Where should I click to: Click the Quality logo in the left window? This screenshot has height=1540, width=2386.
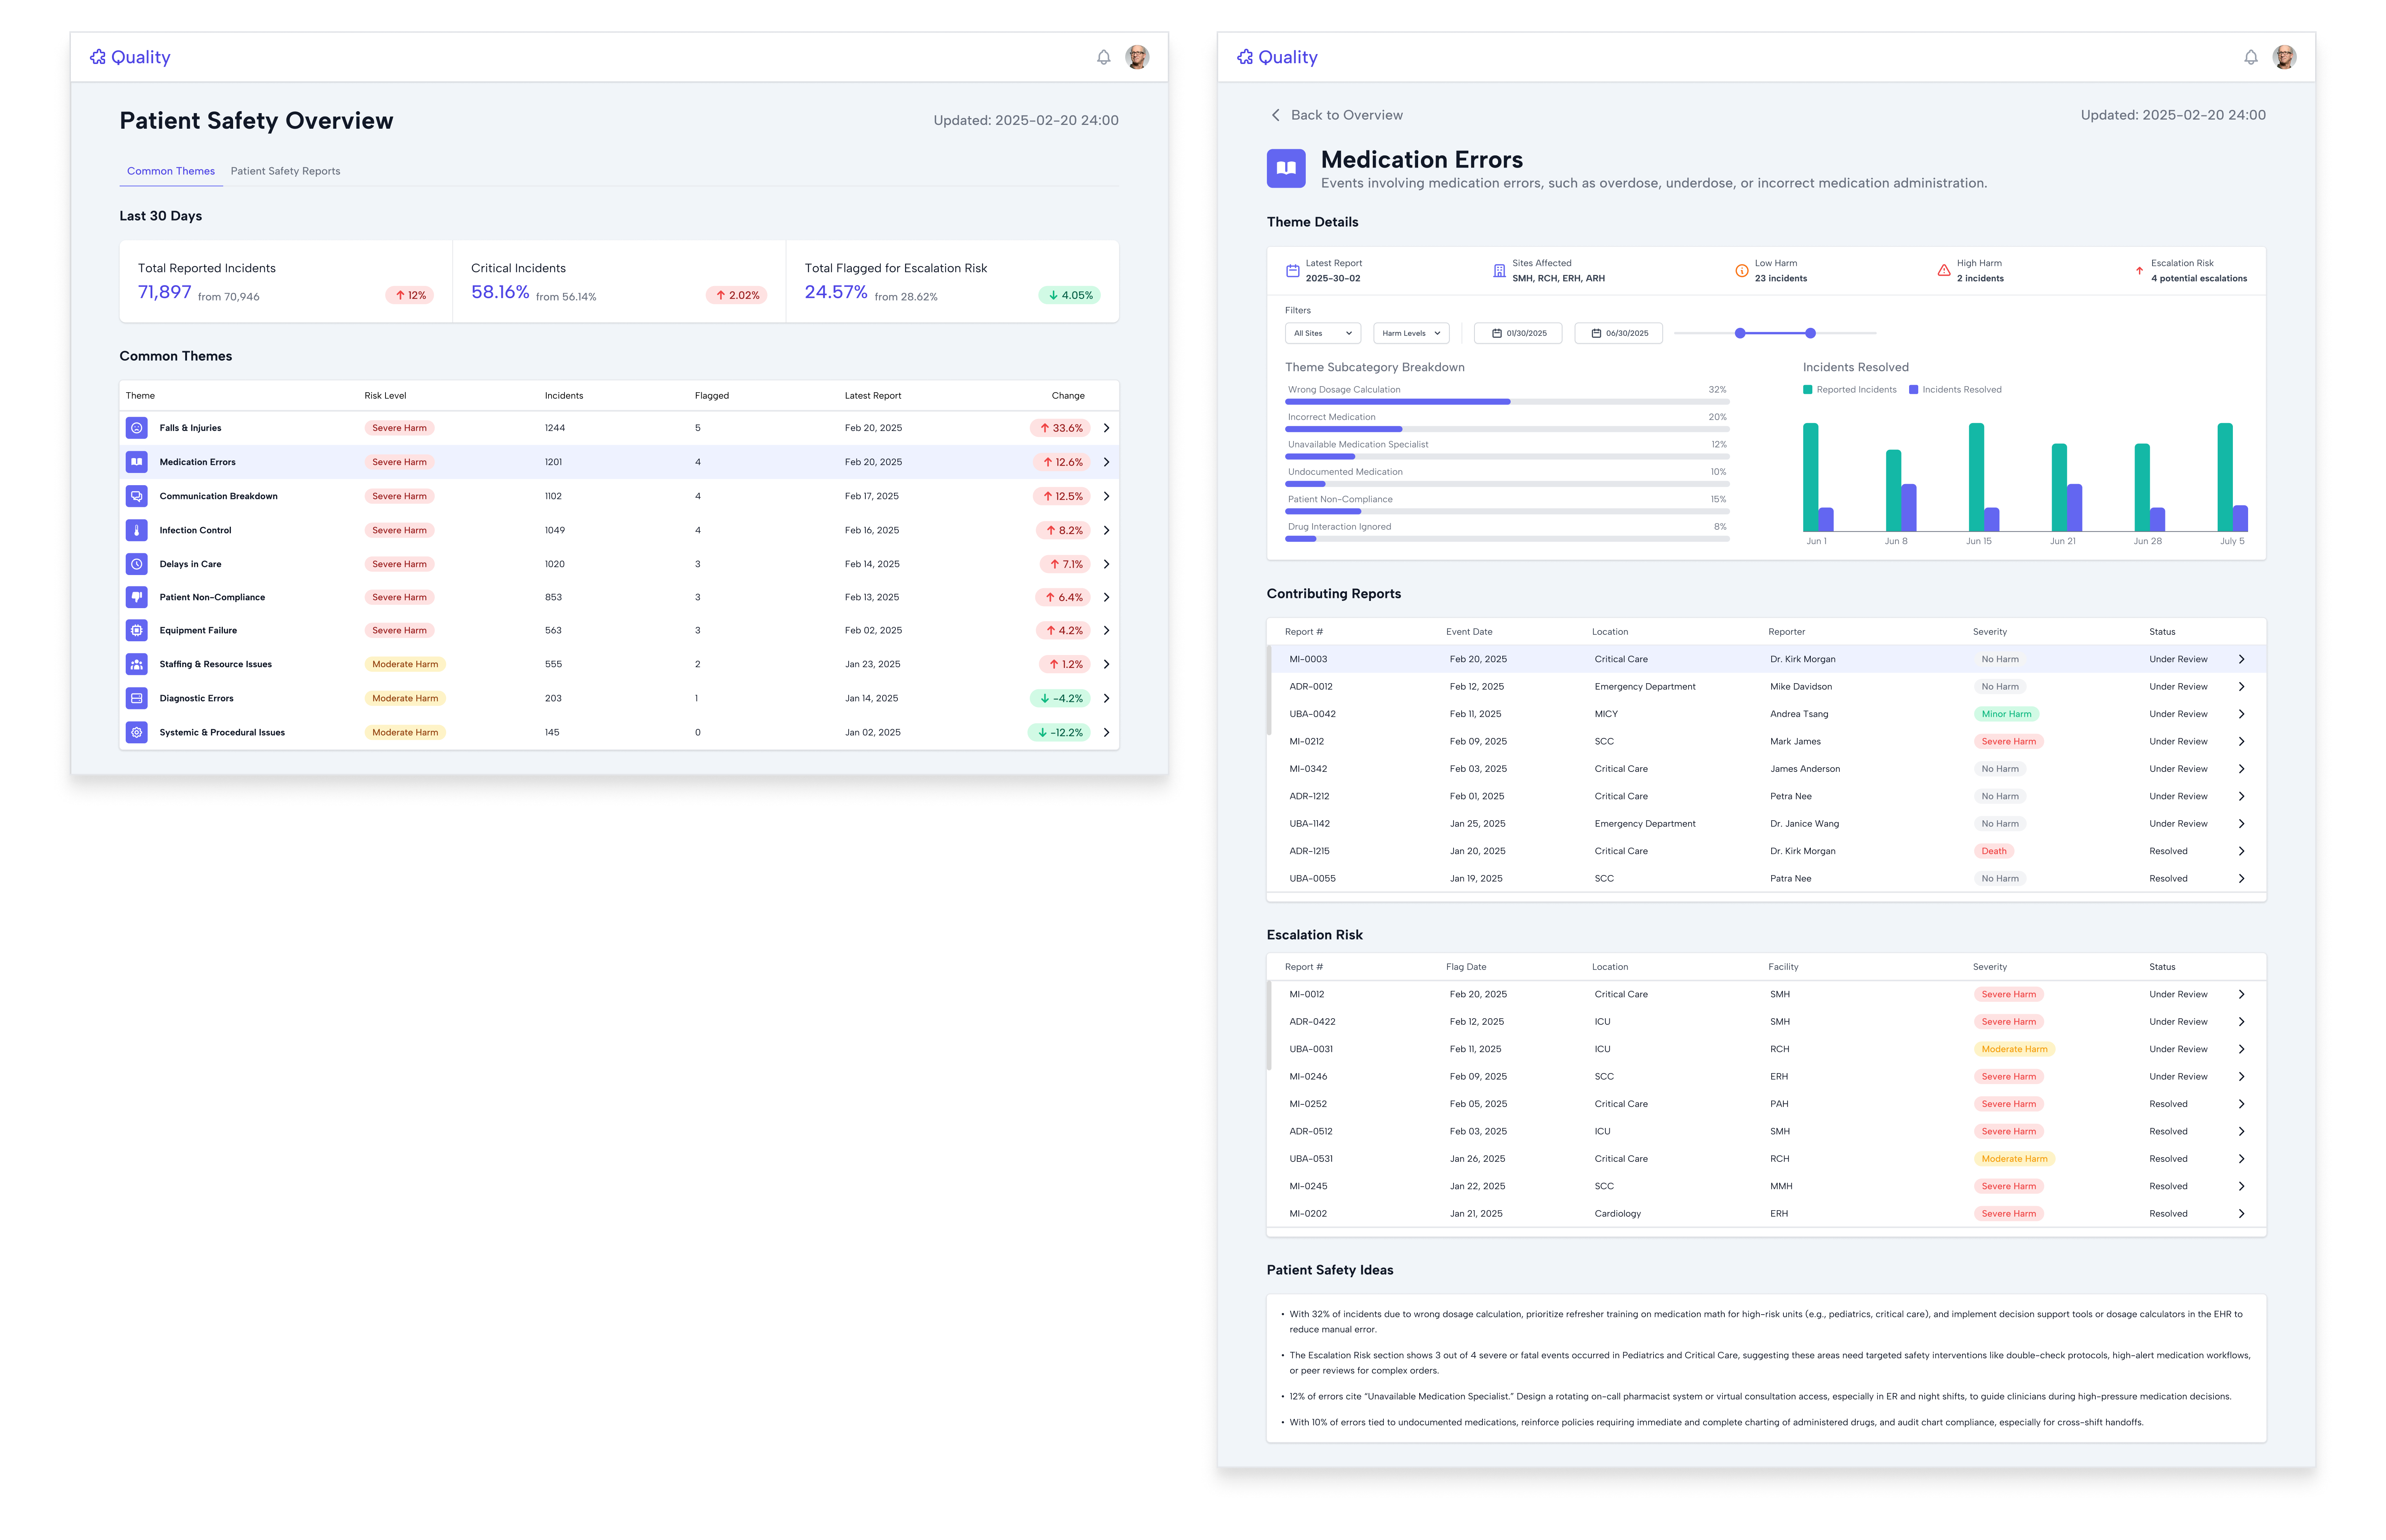pyautogui.click(x=130, y=57)
